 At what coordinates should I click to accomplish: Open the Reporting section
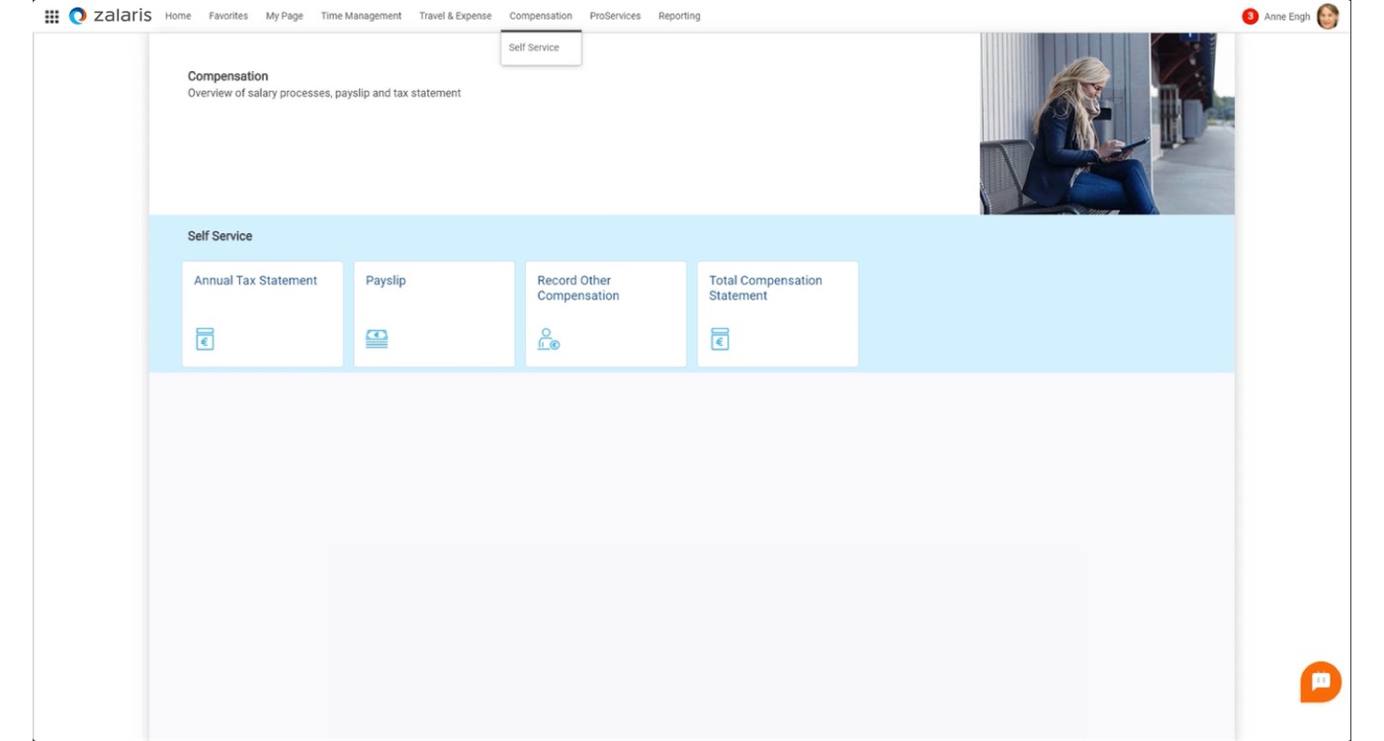pos(679,15)
